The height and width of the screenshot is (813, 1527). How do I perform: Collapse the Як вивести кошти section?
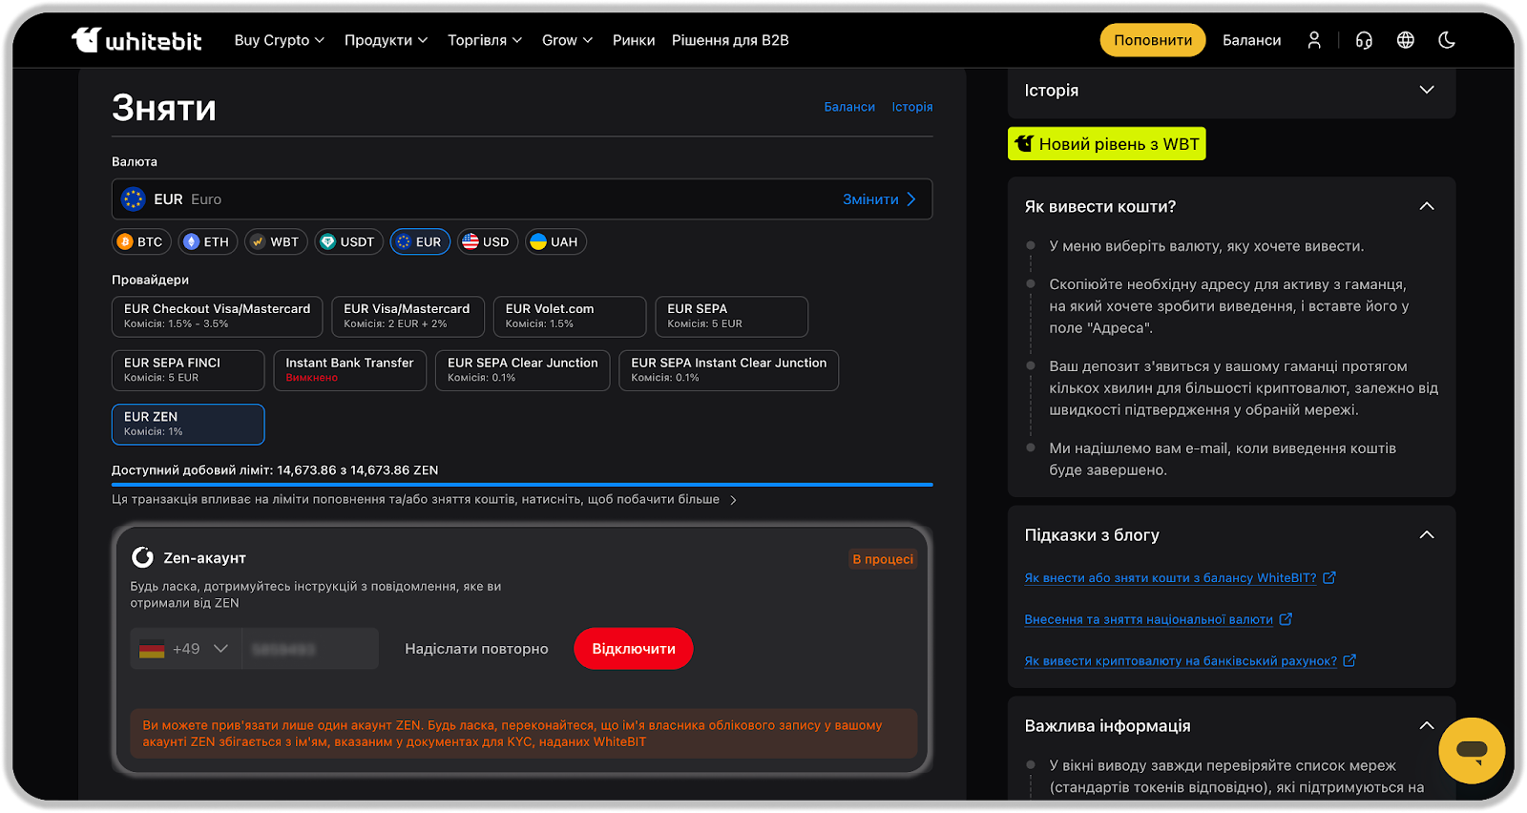coord(1427,207)
